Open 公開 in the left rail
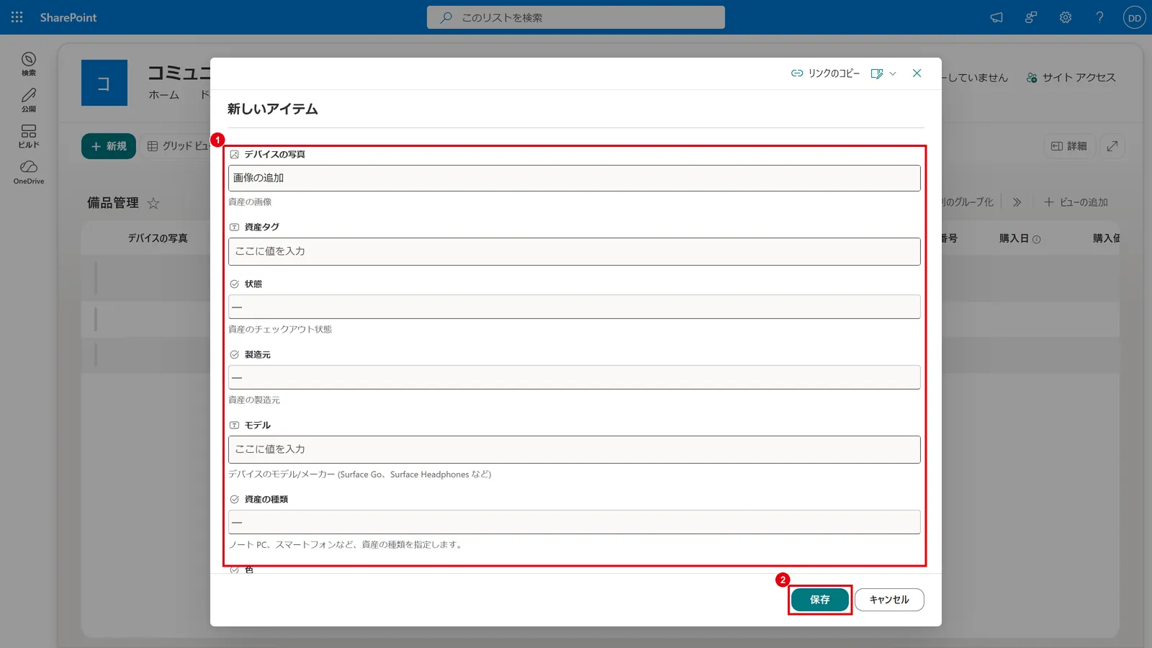 [x=29, y=100]
